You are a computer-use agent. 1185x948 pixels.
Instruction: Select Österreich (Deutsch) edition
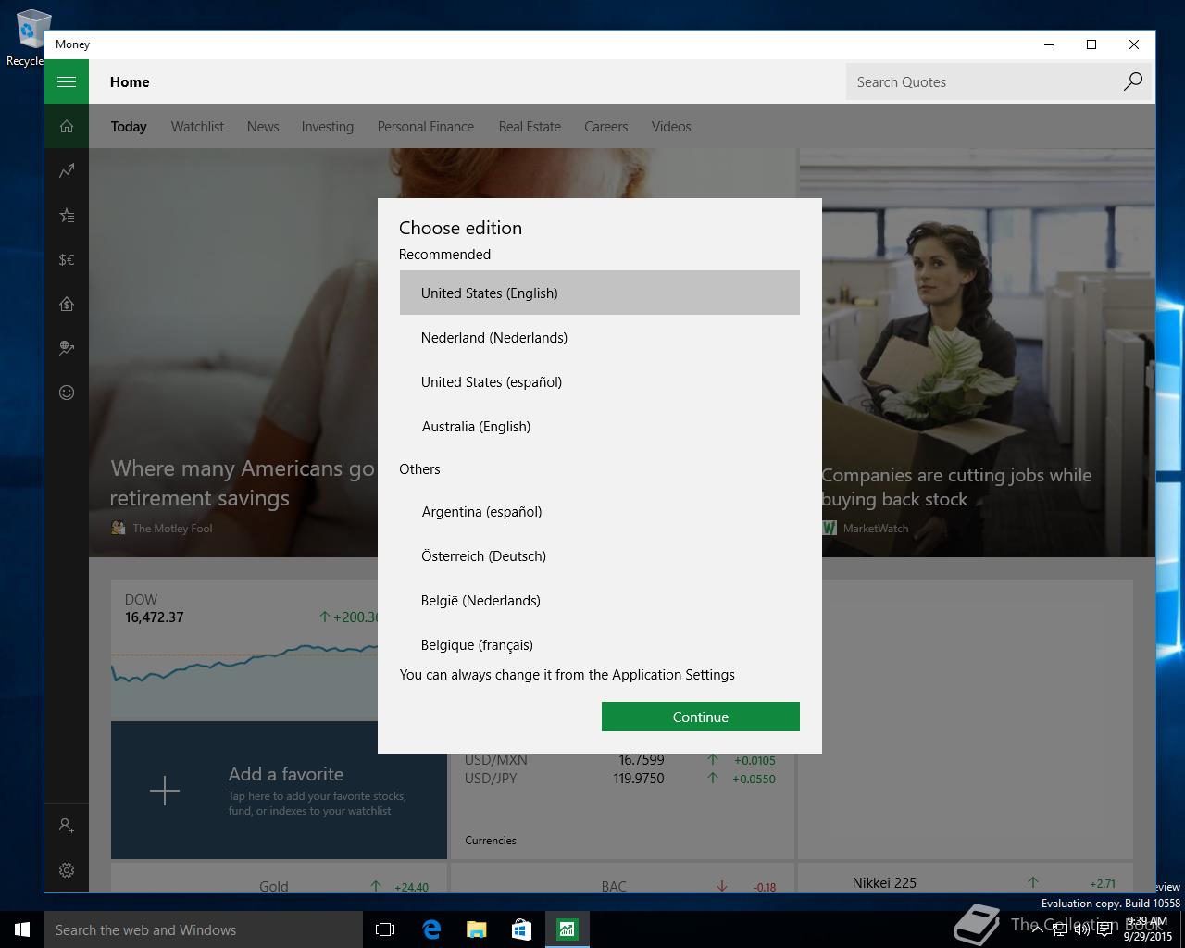click(600, 555)
